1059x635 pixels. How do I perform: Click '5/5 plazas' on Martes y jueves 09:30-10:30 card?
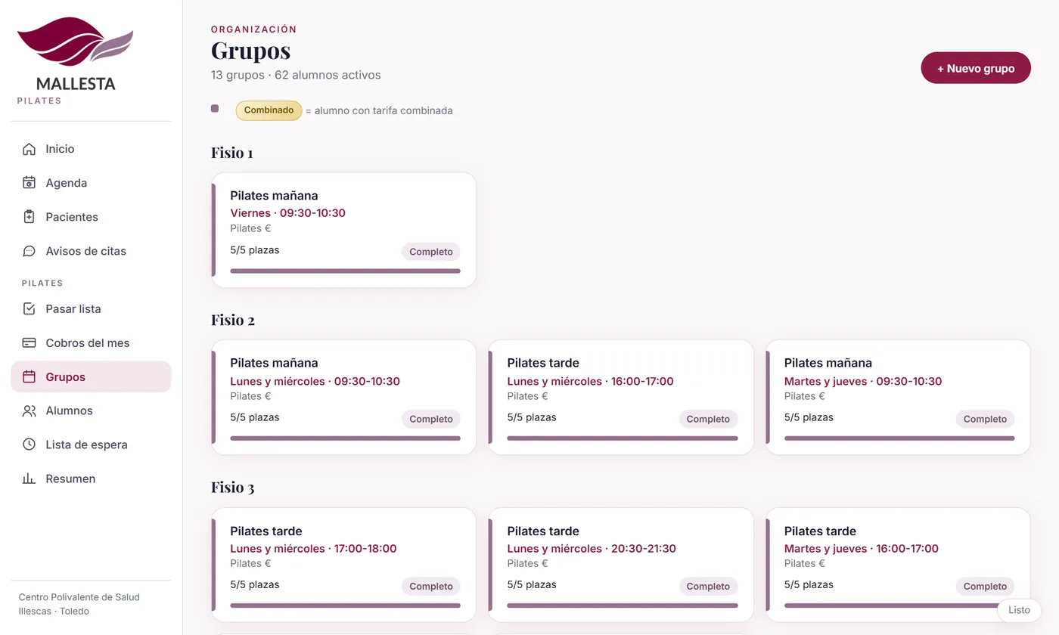click(809, 417)
